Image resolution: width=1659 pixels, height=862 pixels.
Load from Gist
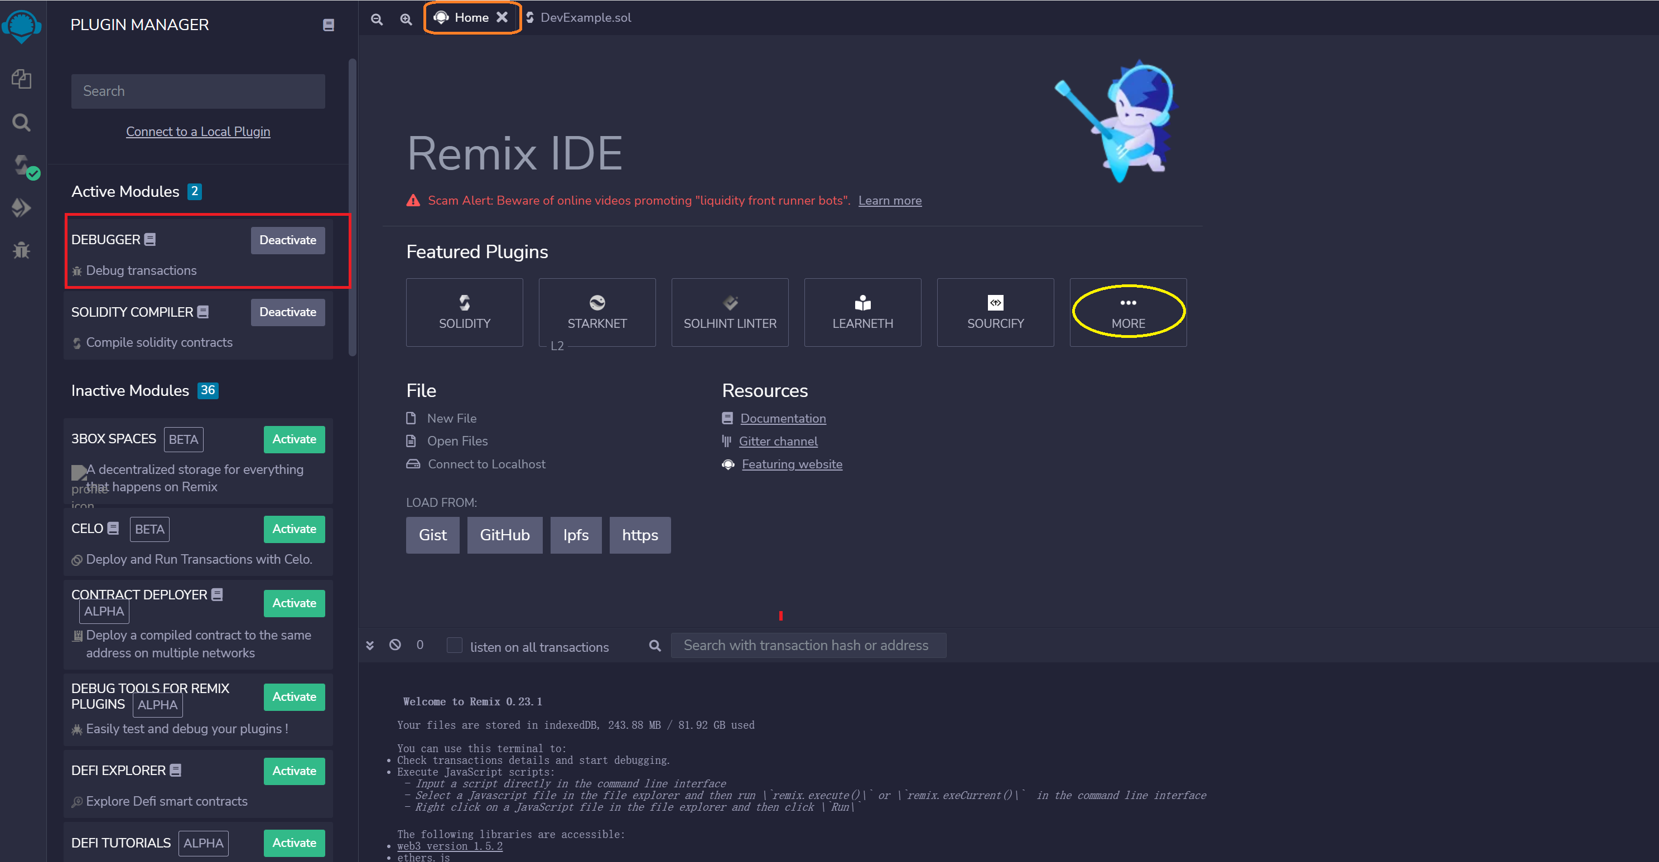432,535
